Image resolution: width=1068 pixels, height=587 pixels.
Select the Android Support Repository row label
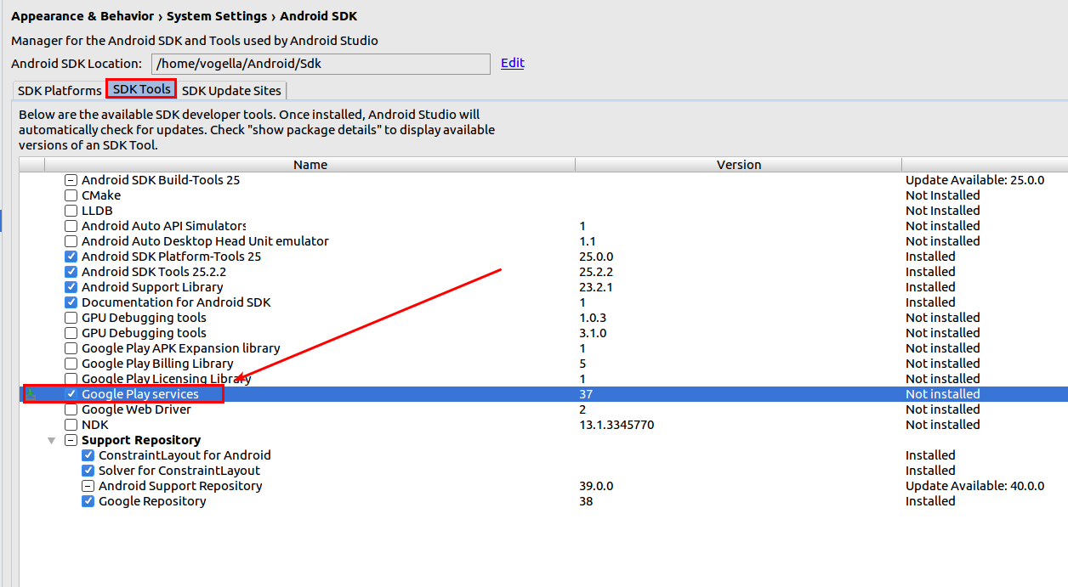click(x=180, y=486)
